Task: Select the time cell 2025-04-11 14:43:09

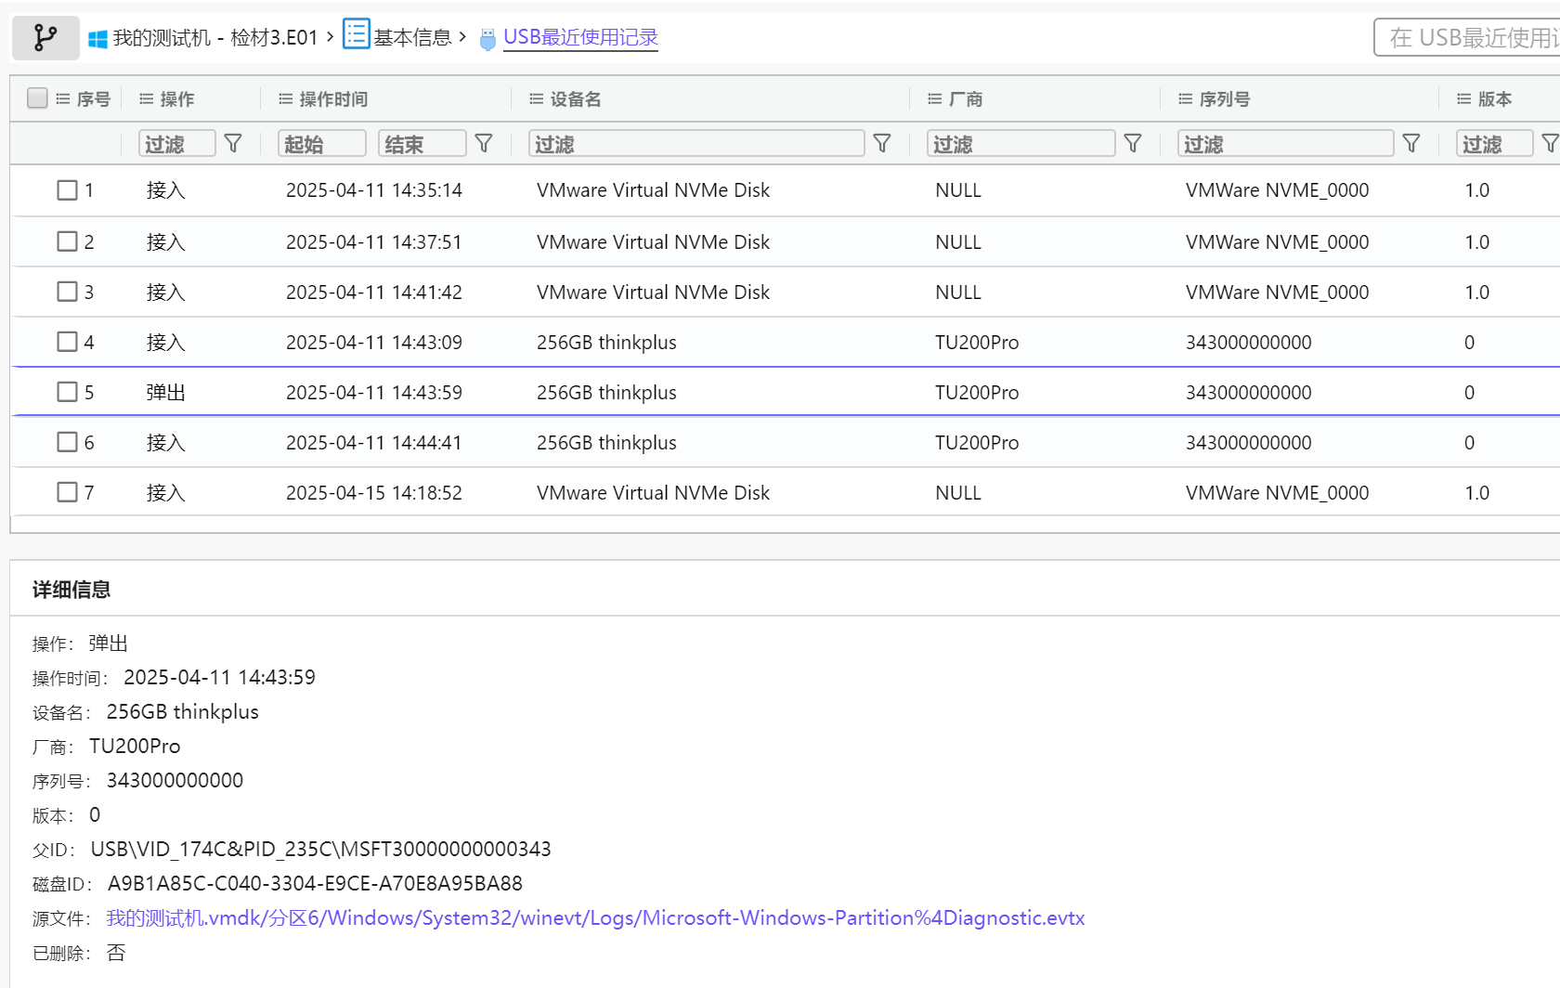Action: [374, 342]
